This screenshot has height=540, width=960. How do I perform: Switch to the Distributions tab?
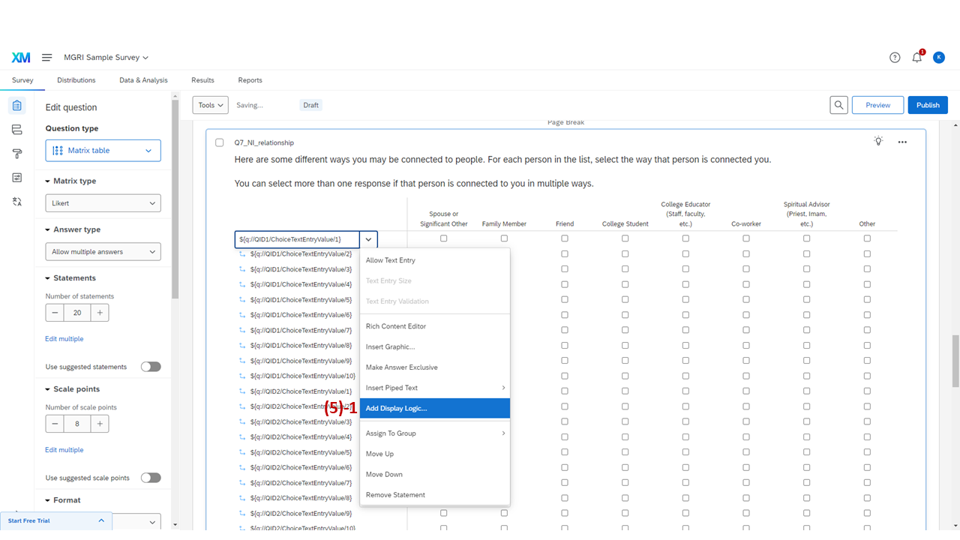click(76, 80)
